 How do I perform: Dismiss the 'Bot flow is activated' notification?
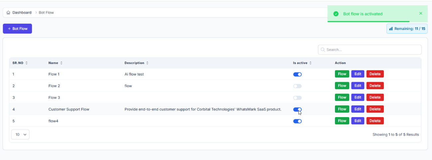click(x=421, y=14)
